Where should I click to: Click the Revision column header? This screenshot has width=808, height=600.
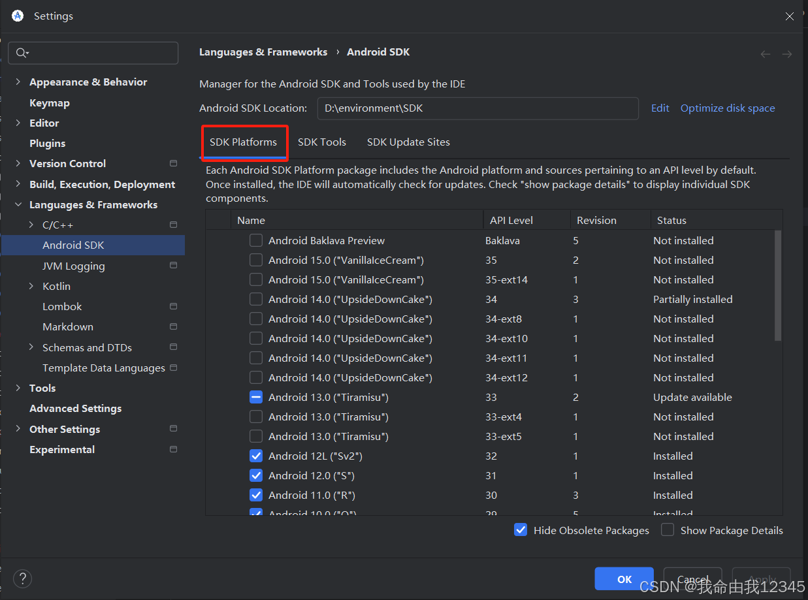[x=611, y=220]
